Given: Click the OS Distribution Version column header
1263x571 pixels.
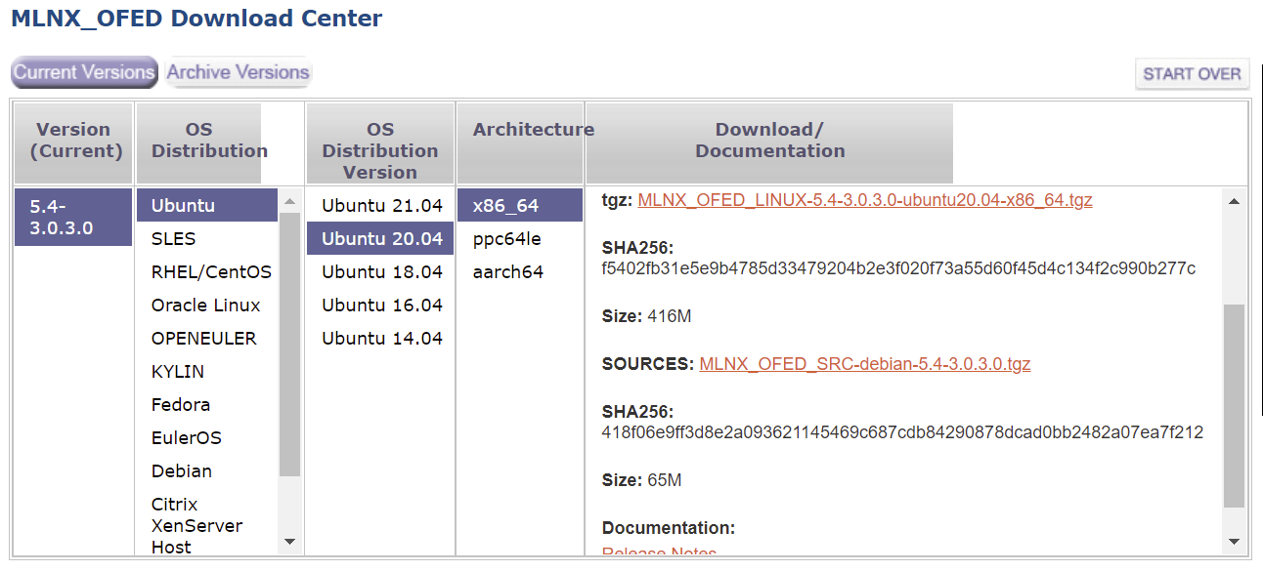Looking at the screenshot, I should 380,143.
